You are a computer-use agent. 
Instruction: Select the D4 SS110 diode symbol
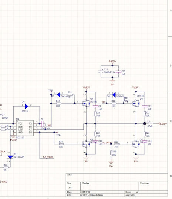[27, 107]
